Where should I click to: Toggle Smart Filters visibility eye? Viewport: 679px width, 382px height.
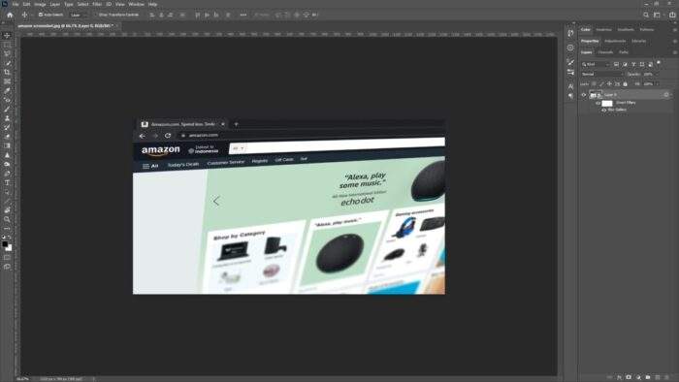click(598, 103)
